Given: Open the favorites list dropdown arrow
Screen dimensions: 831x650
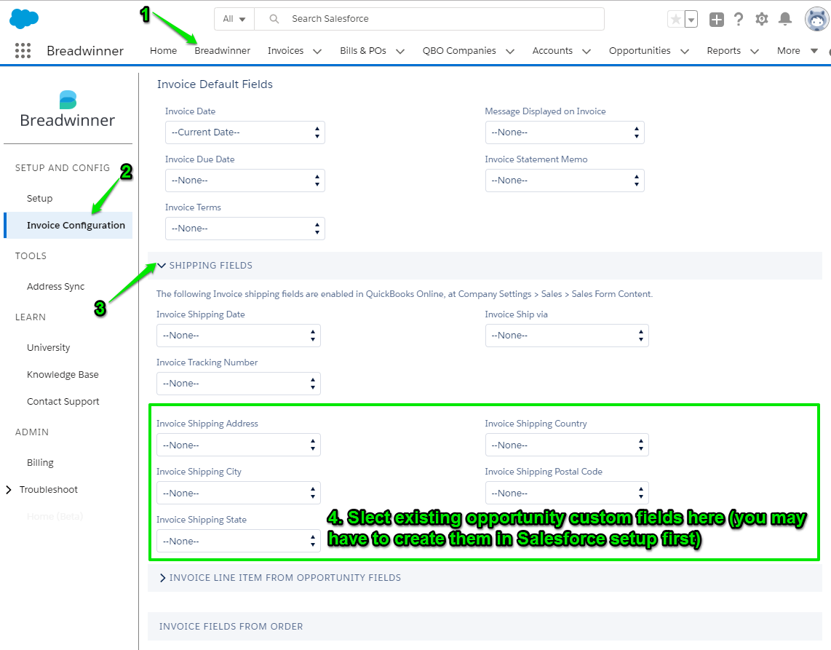Looking at the screenshot, I should tap(691, 20).
